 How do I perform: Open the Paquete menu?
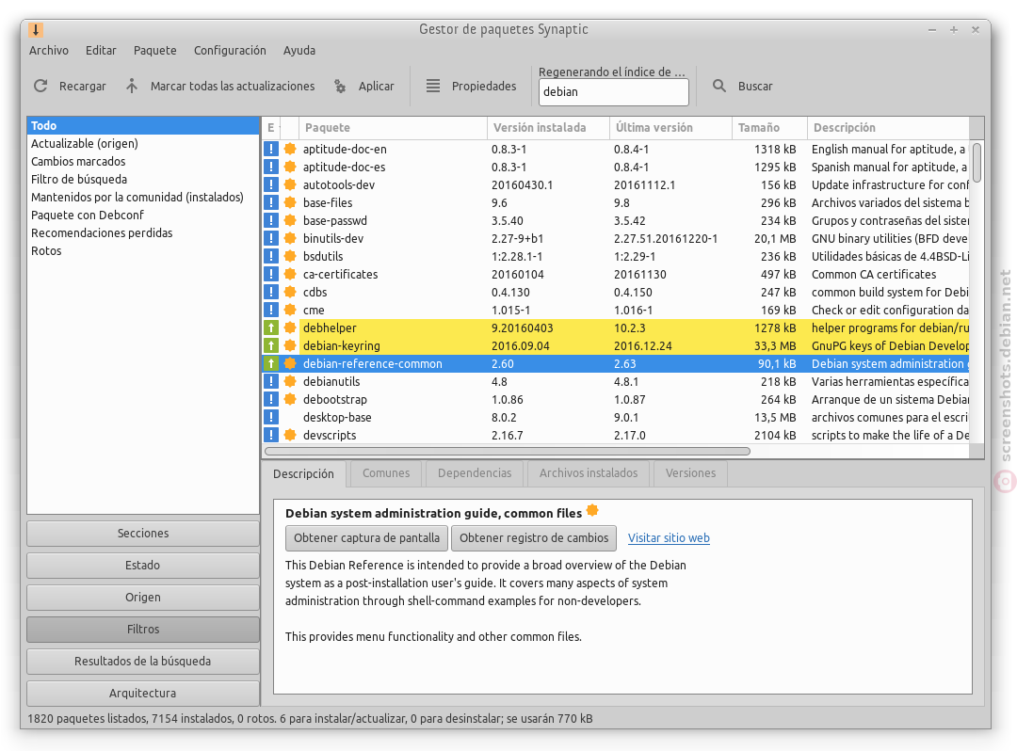[x=155, y=51]
